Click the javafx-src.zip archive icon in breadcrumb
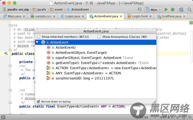 coord(4,9)
